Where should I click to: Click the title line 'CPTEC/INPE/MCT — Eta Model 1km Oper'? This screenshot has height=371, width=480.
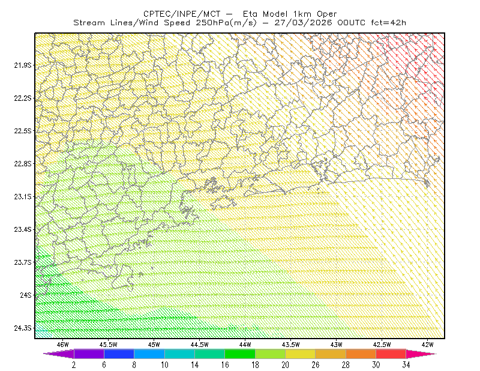(240, 14)
